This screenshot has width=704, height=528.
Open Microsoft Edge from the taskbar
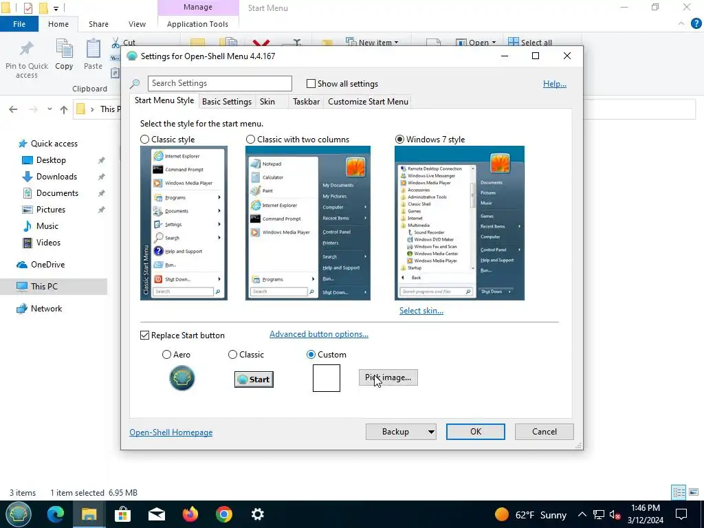pos(56,514)
